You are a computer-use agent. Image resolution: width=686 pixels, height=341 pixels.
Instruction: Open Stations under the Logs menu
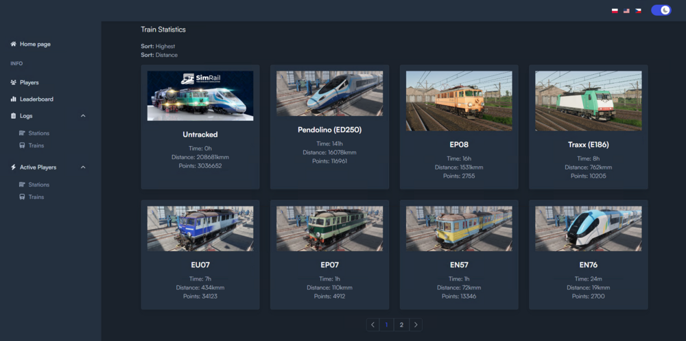pos(38,133)
